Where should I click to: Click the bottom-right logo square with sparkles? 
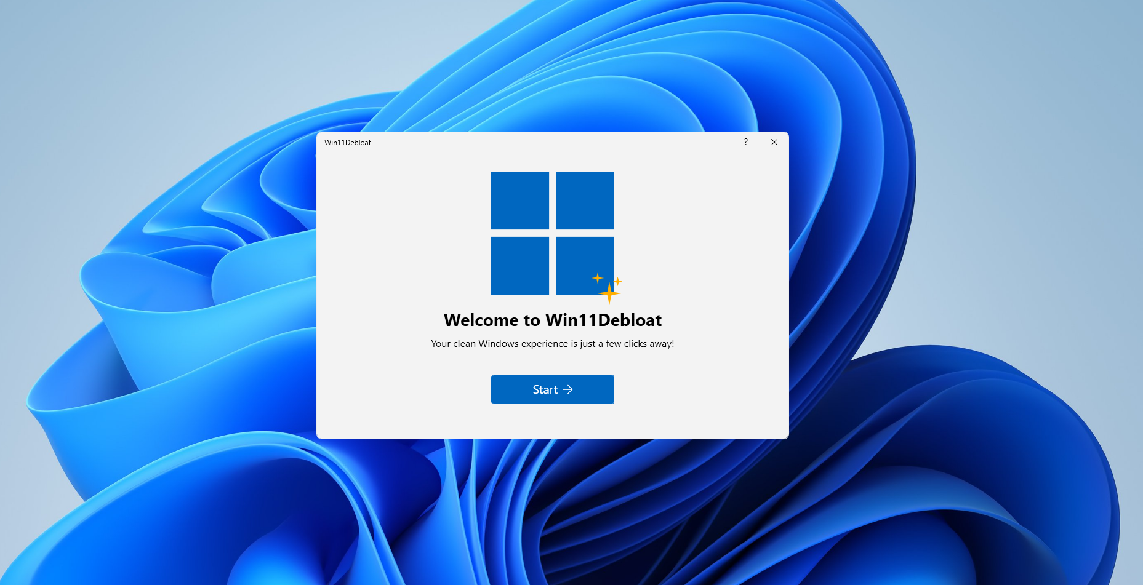point(585,265)
